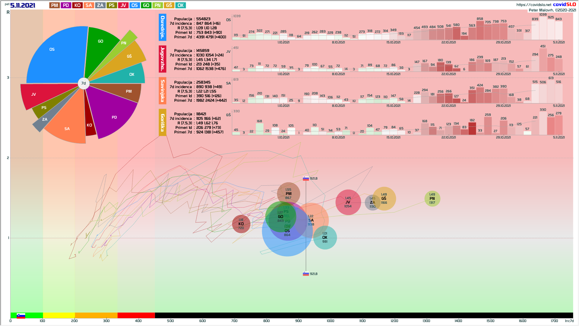Viewport: 579px width, 326px height.
Task: Click the GŠ legend color swatch
Action: 169,5
